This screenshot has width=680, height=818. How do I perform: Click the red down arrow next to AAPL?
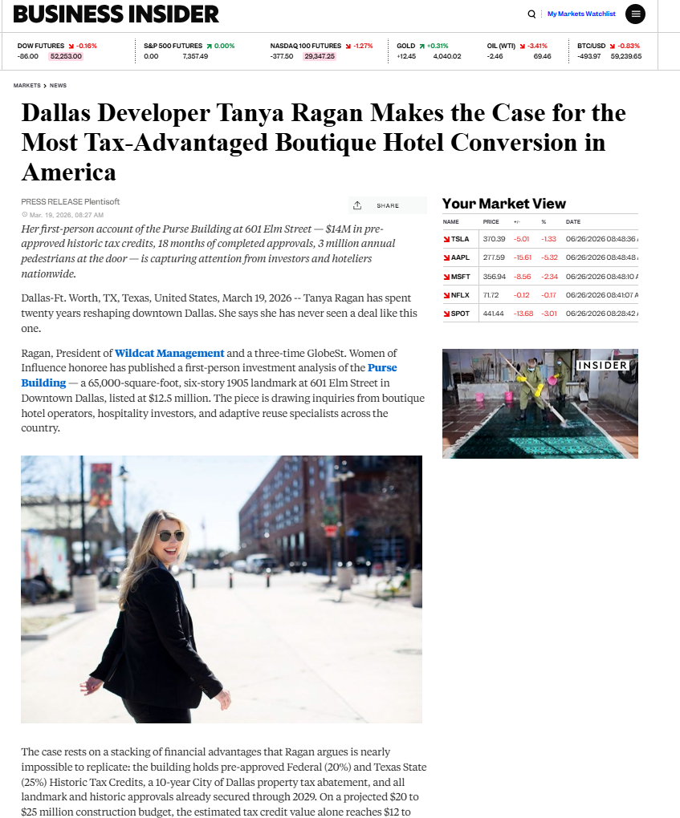click(446, 257)
